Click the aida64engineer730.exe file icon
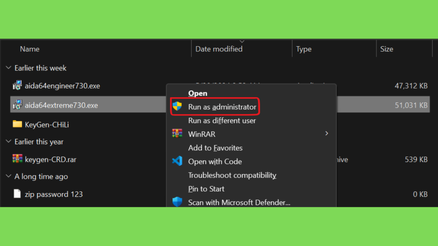Image resolution: width=438 pixels, height=246 pixels. pos(17,85)
